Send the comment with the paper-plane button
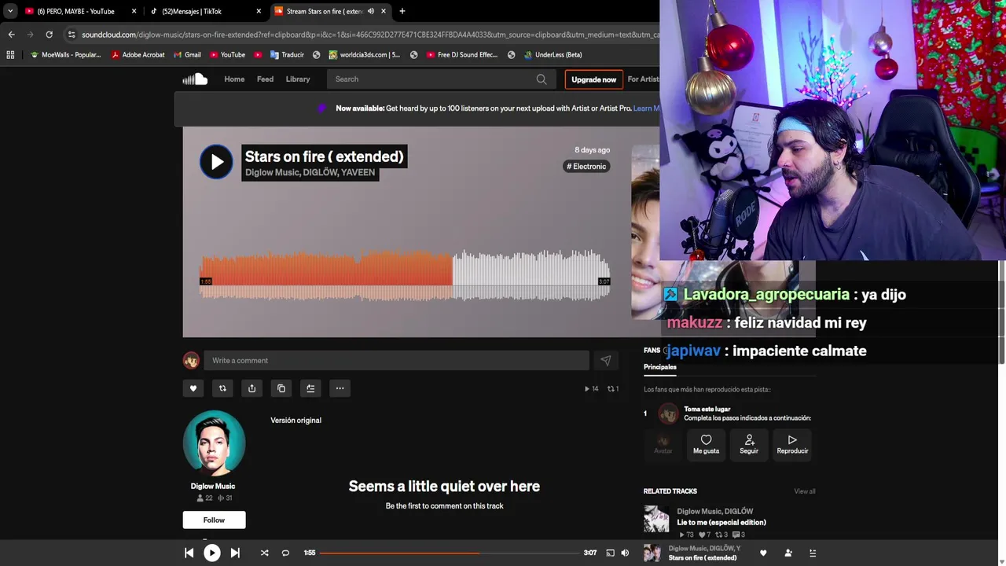 click(x=605, y=360)
